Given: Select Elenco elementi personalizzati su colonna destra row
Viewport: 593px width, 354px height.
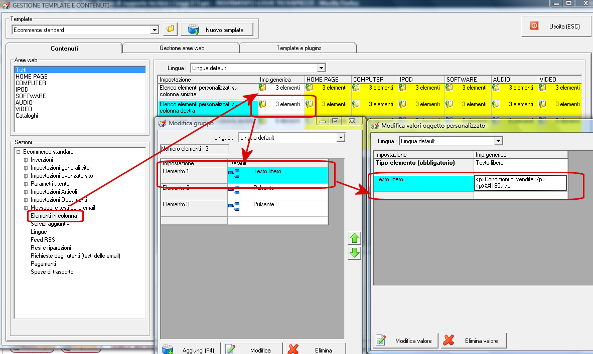Looking at the screenshot, I should click(x=208, y=108).
